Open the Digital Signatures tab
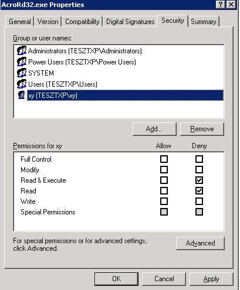This screenshot has width=240, height=290. (130, 22)
